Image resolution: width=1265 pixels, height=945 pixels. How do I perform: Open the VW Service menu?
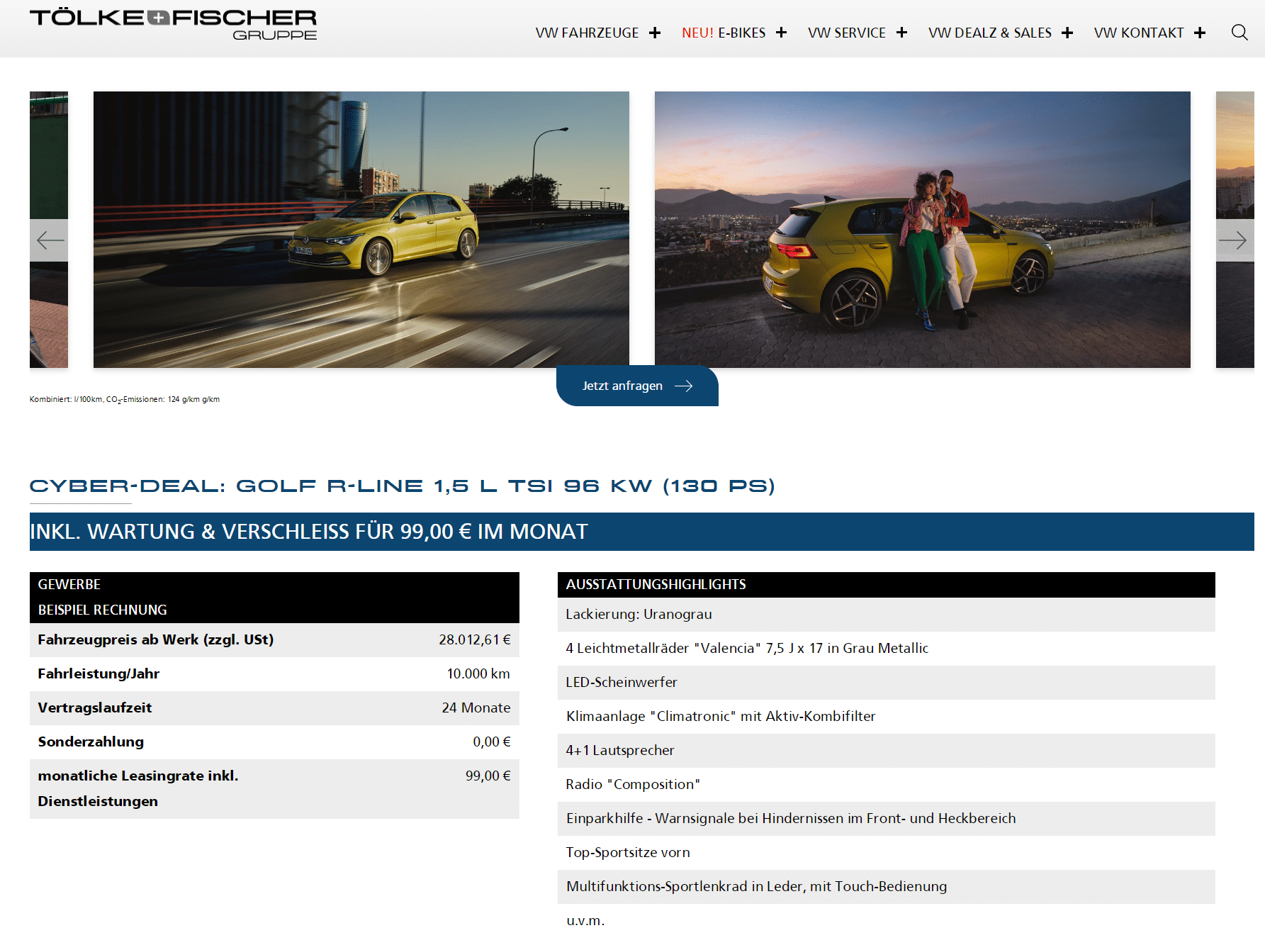847,33
